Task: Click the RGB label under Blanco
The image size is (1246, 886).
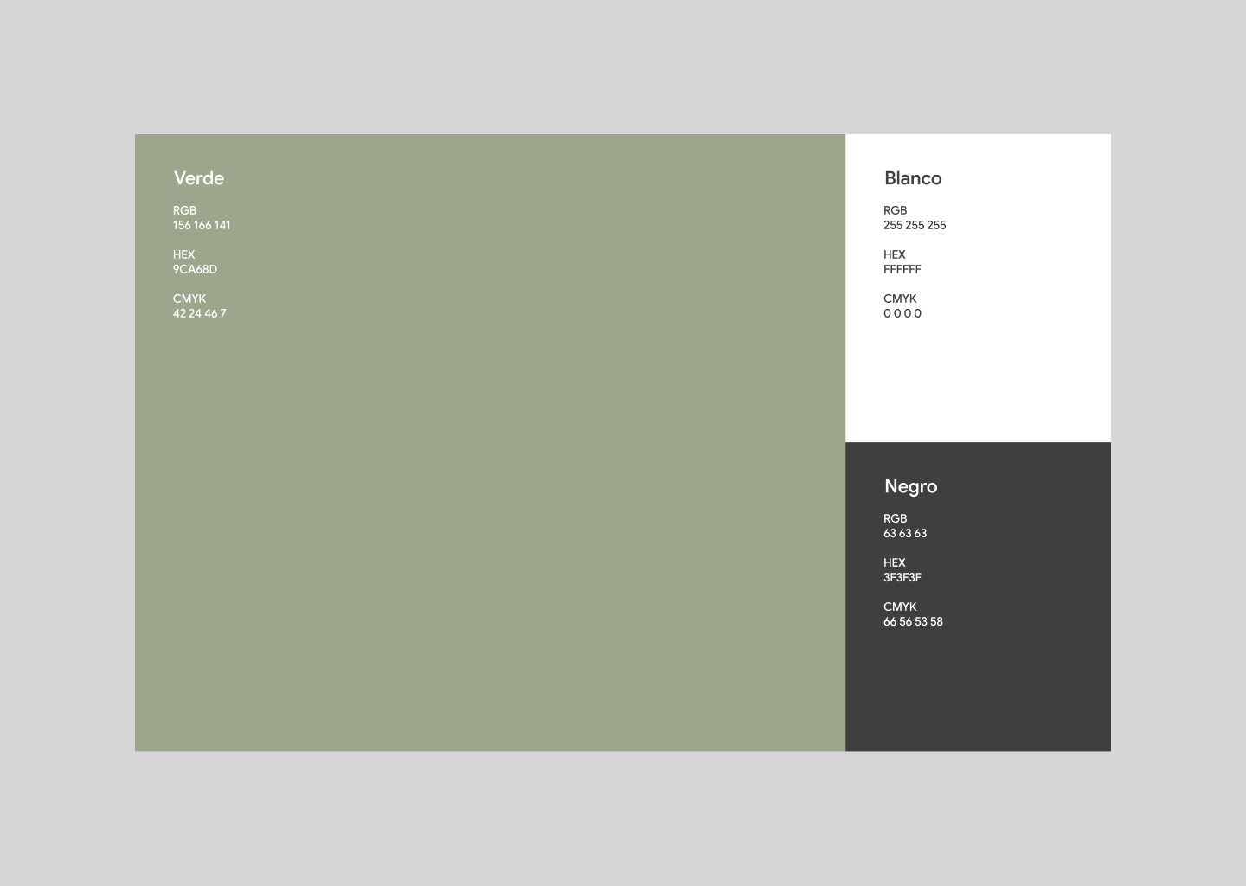Action: (x=896, y=210)
